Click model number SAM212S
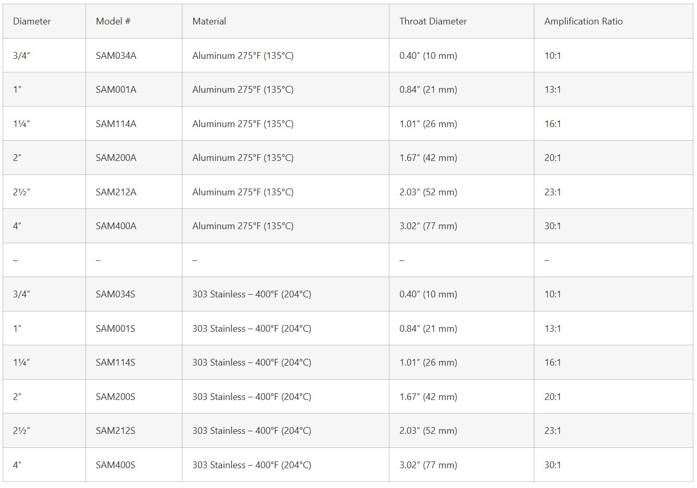 115,431
